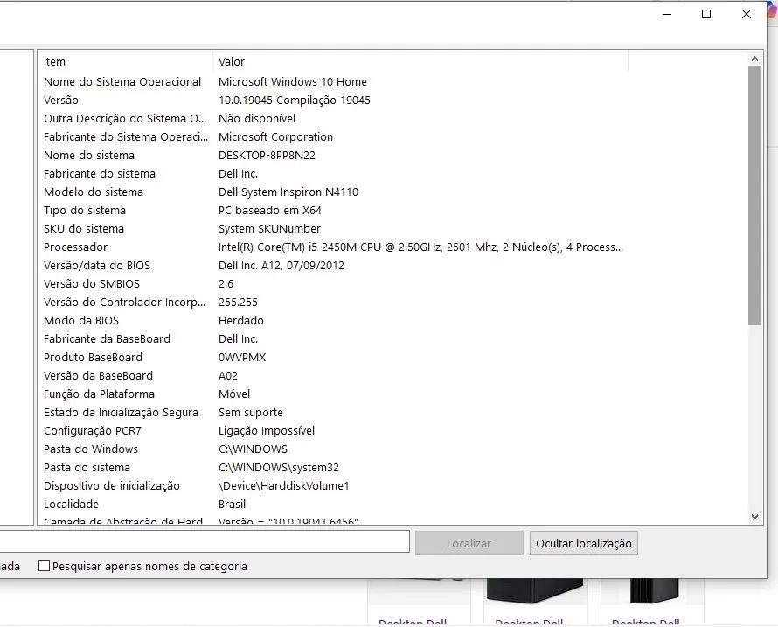Click the Ligação Impossível value
This screenshot has height=627, width=778.
[x=267, y=430]
